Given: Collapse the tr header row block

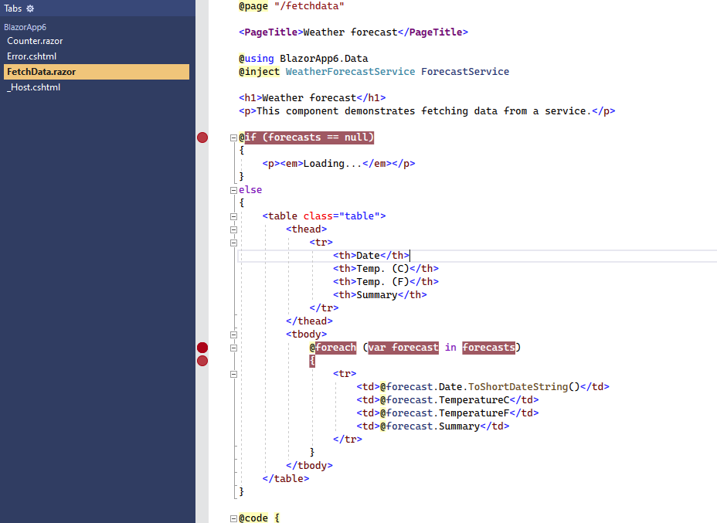Looking at the screenshot, I should pyautogui.click(x=233, y=242).
